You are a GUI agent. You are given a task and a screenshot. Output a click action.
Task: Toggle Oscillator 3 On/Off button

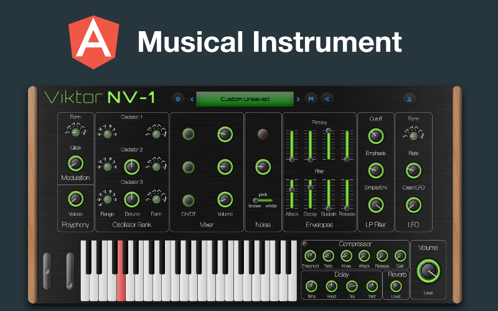[x=189, y=200]
